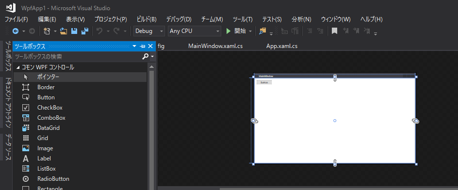Navigate backward with the blue arrow button
This screenshot has height=190, width=458.
pos(16,31)
